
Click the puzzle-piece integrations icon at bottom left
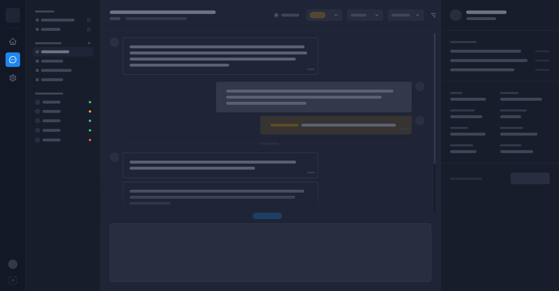tap(13, 281)
